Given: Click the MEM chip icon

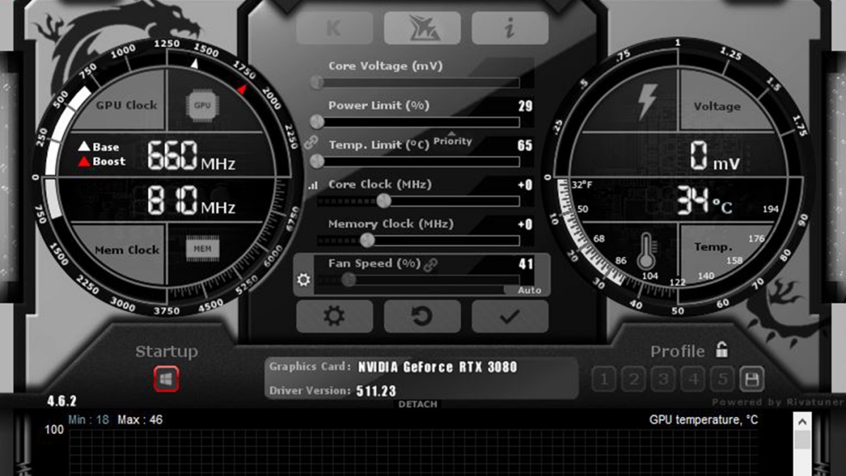Looking at the screenshot, I should click(x=202, y=250).
